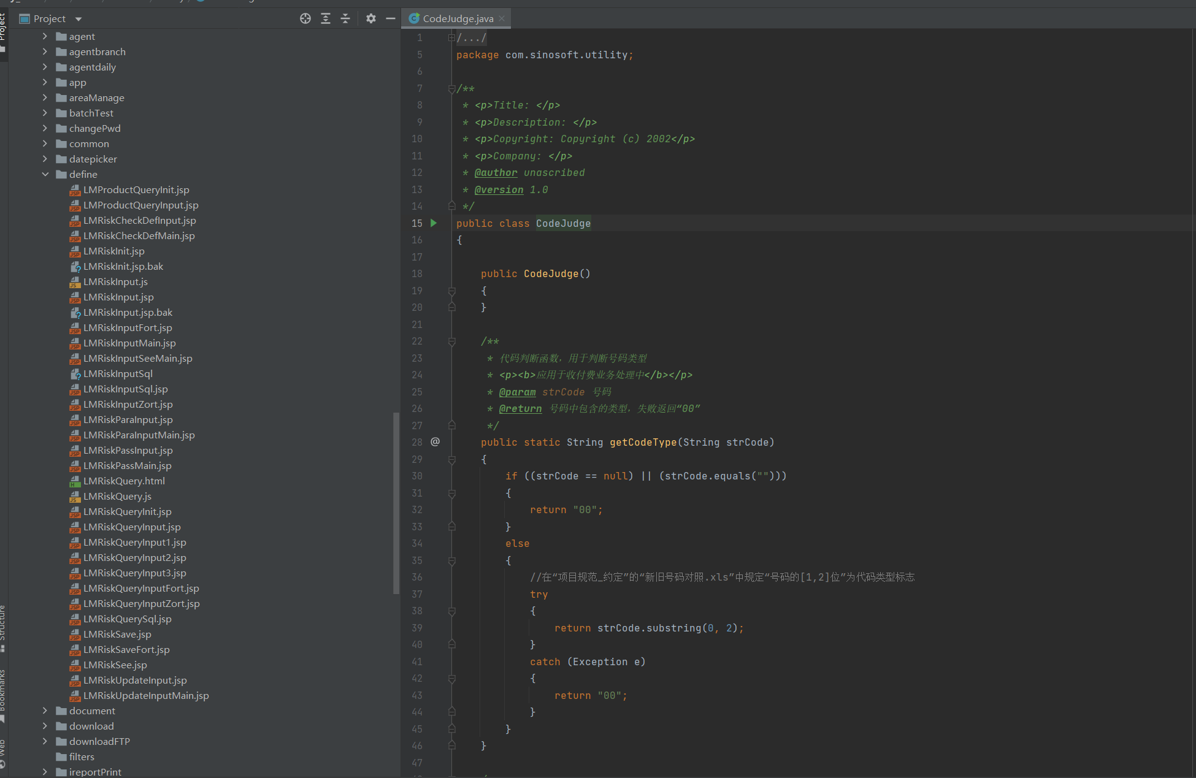The width and height of the screenshot is (1196, 778).
Task: Click the @param tag on line 25
Action: [517, 392]
